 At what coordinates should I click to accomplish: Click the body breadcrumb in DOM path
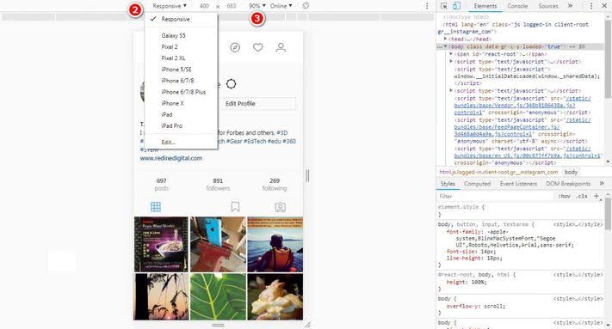[x=571, y=172]
